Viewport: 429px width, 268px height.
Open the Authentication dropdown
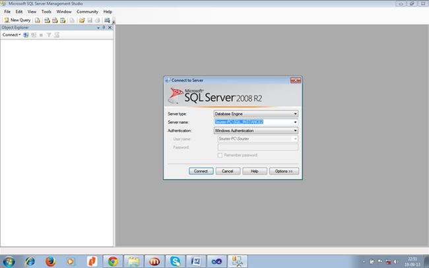[x=256, y=131]
